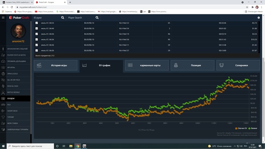Screen dimensions: 265x149
Task: Open the hamburger menu in PokerCraft header
Action: click(x=3, y=17)
